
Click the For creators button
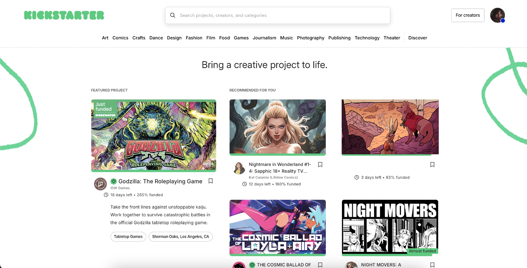click(467, 15)
